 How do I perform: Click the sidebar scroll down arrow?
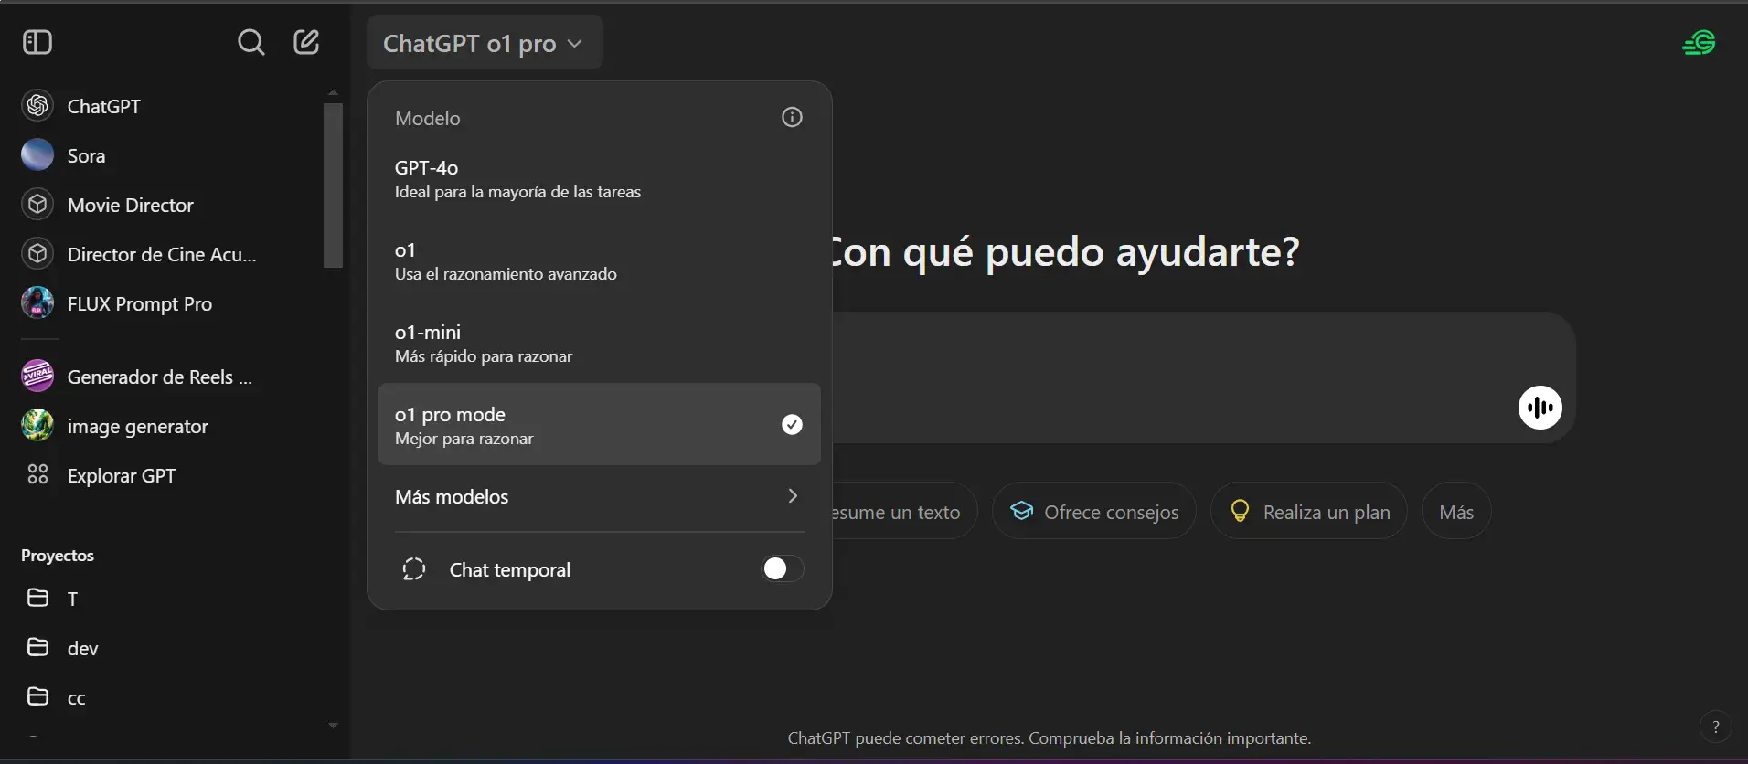333,726
